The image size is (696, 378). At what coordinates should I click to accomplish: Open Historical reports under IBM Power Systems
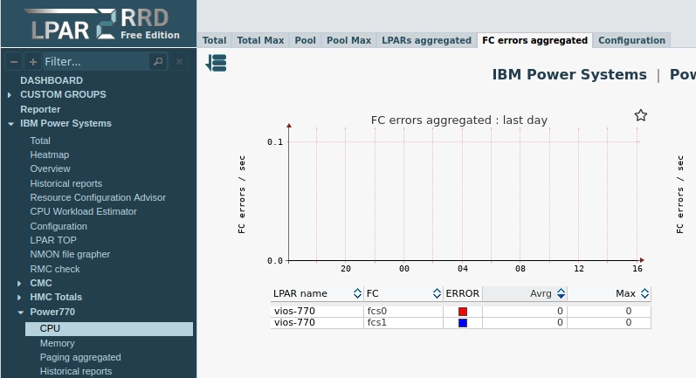tap(66, 183)
